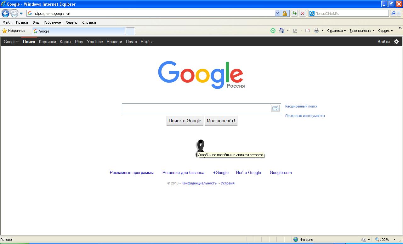The width and height of the screenshot is (403, 244).
Task: Click the Forward navigation arrow
Action: tap(14, 13)
